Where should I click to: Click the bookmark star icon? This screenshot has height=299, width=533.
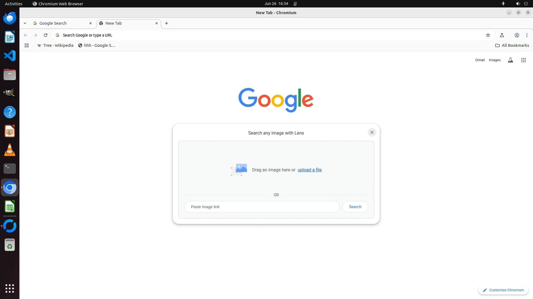(488, 35)
